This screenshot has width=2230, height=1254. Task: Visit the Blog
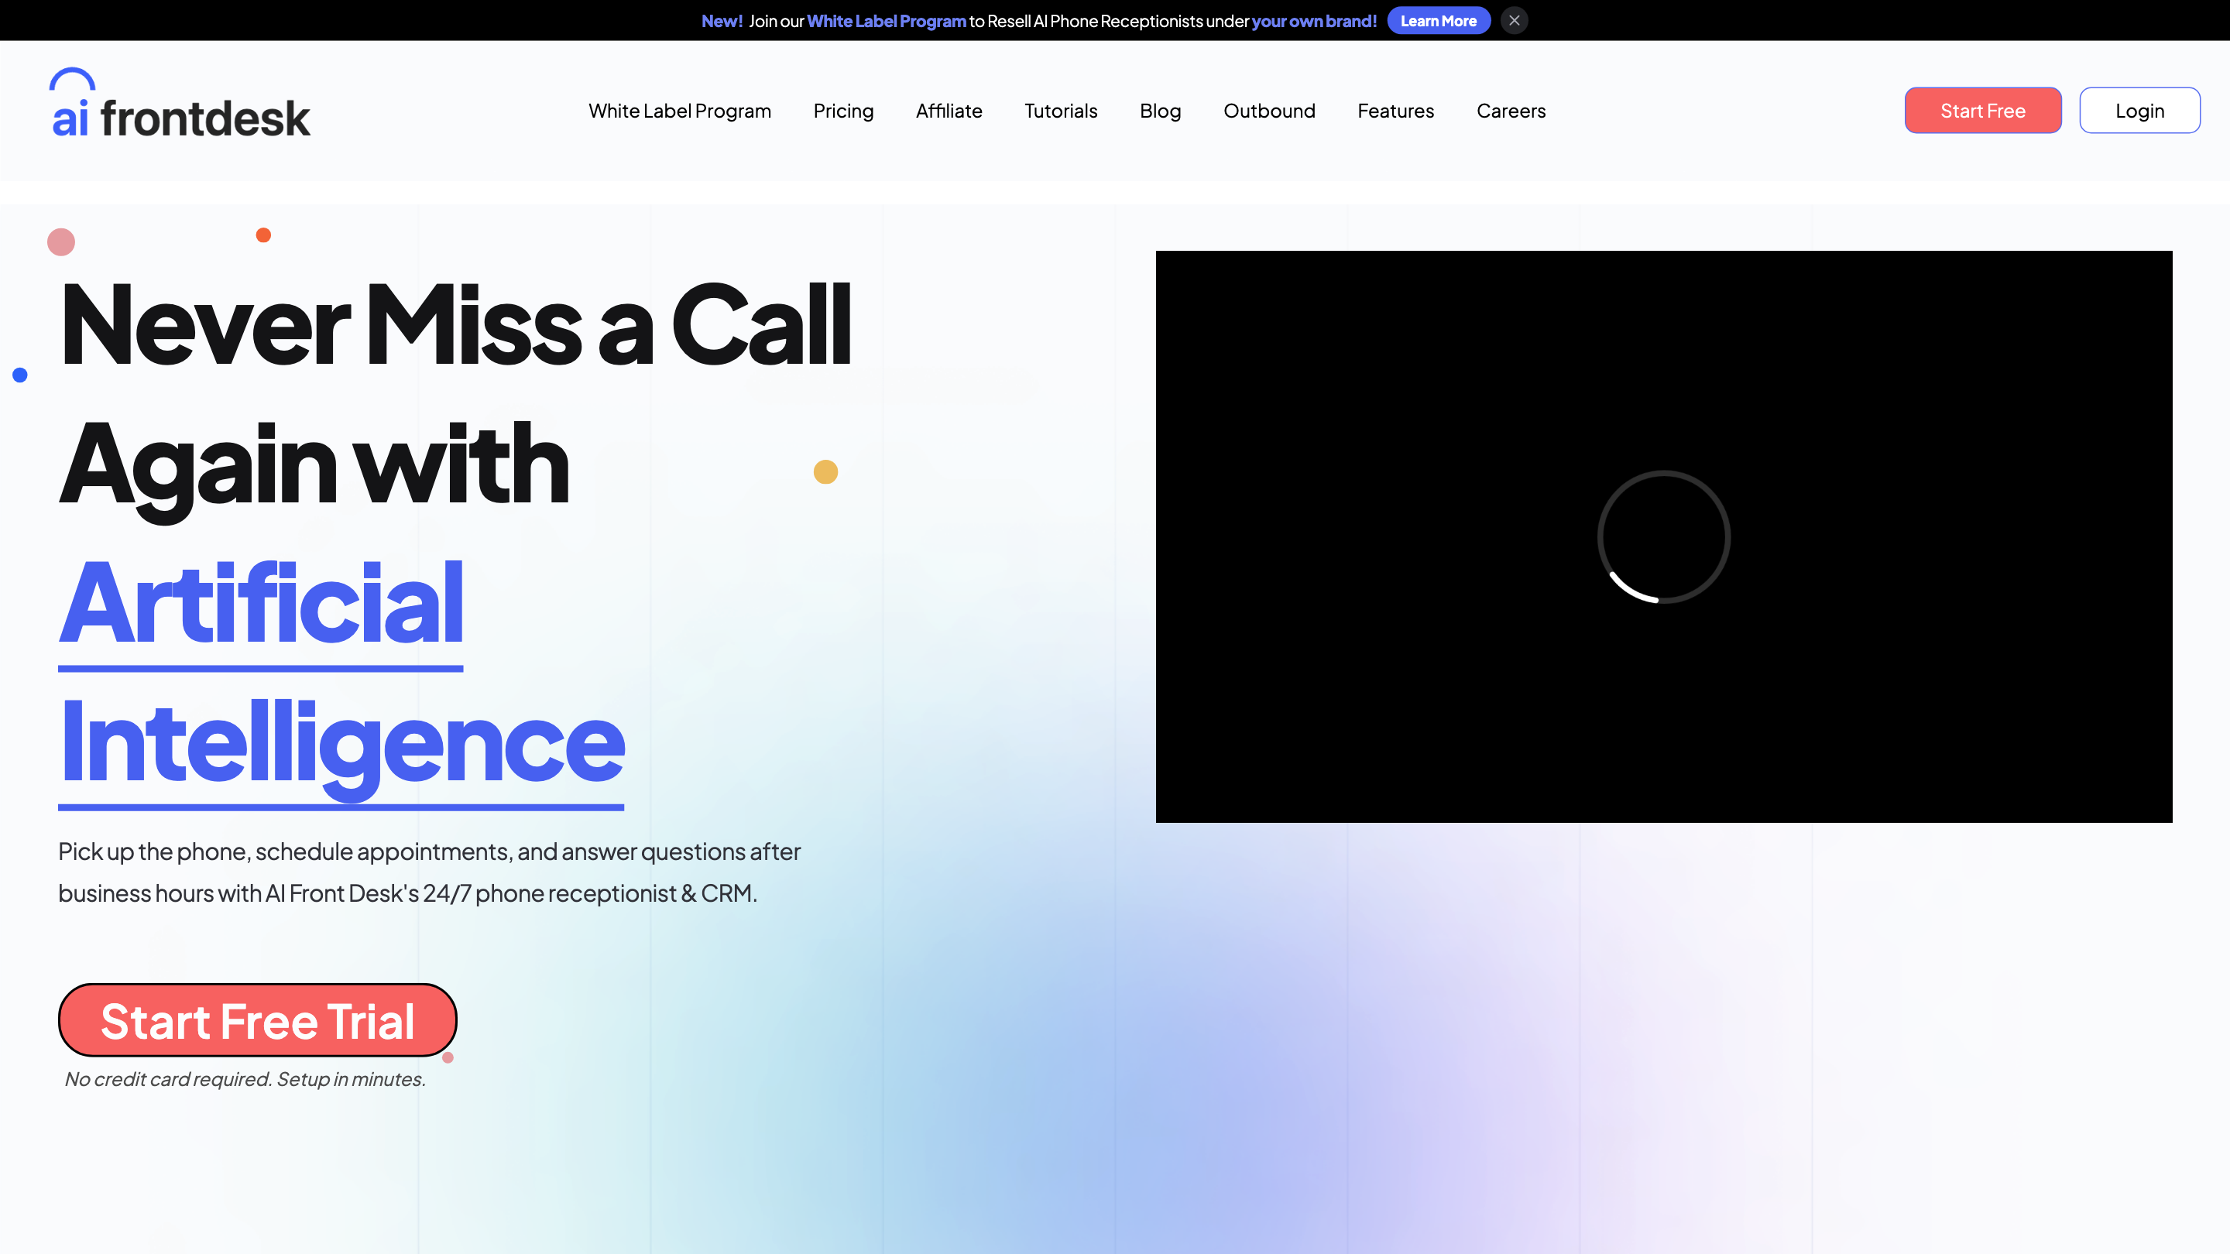[1160, 111]
